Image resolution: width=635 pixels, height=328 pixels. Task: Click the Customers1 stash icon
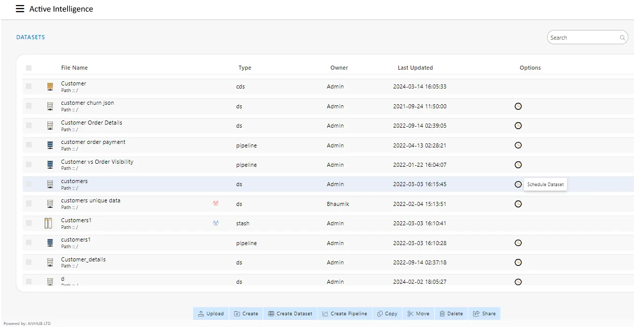click(x=48, y=223)
